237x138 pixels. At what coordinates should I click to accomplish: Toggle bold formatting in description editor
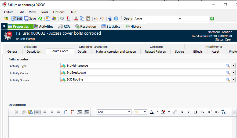(182, 112)
